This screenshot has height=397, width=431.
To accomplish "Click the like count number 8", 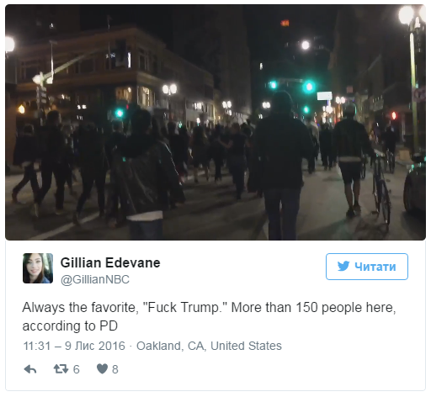I will (115, 369).
